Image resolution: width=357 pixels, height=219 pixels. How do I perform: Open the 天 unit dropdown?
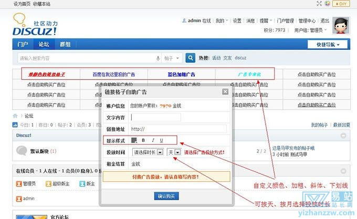click(x=174, y=152)
